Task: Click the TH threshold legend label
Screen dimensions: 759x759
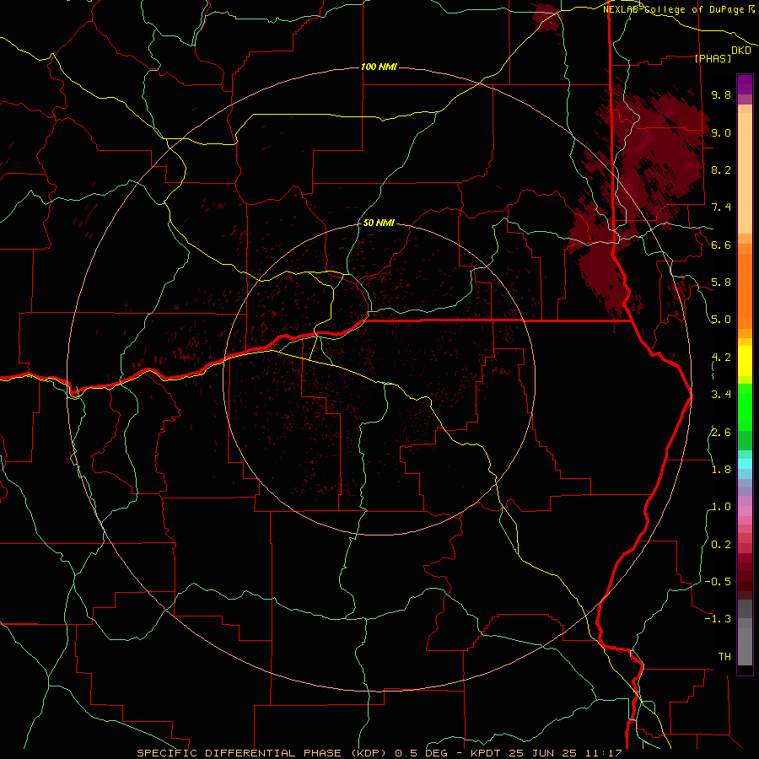Action: 724,657
